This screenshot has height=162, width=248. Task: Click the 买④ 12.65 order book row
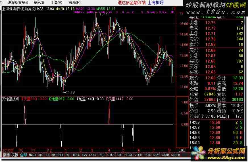click(216, 67)
